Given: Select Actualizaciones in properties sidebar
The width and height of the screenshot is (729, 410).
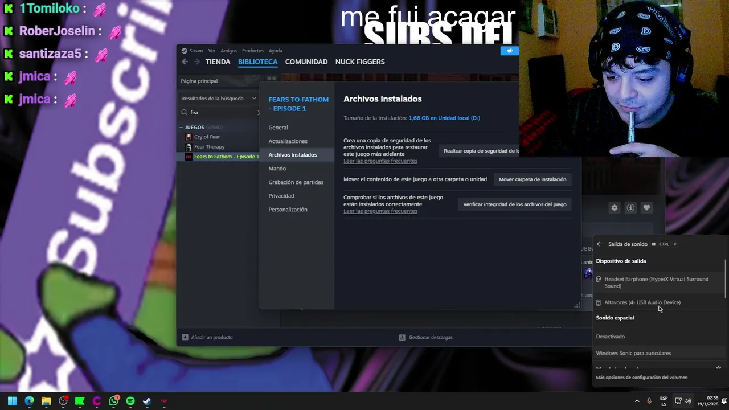Looking at the screenshot, I should [297, 141].
